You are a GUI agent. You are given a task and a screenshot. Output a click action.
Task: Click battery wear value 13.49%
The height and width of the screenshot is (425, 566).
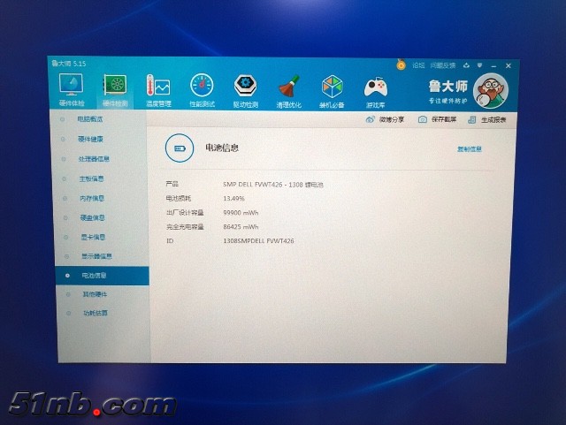[233, 199]
